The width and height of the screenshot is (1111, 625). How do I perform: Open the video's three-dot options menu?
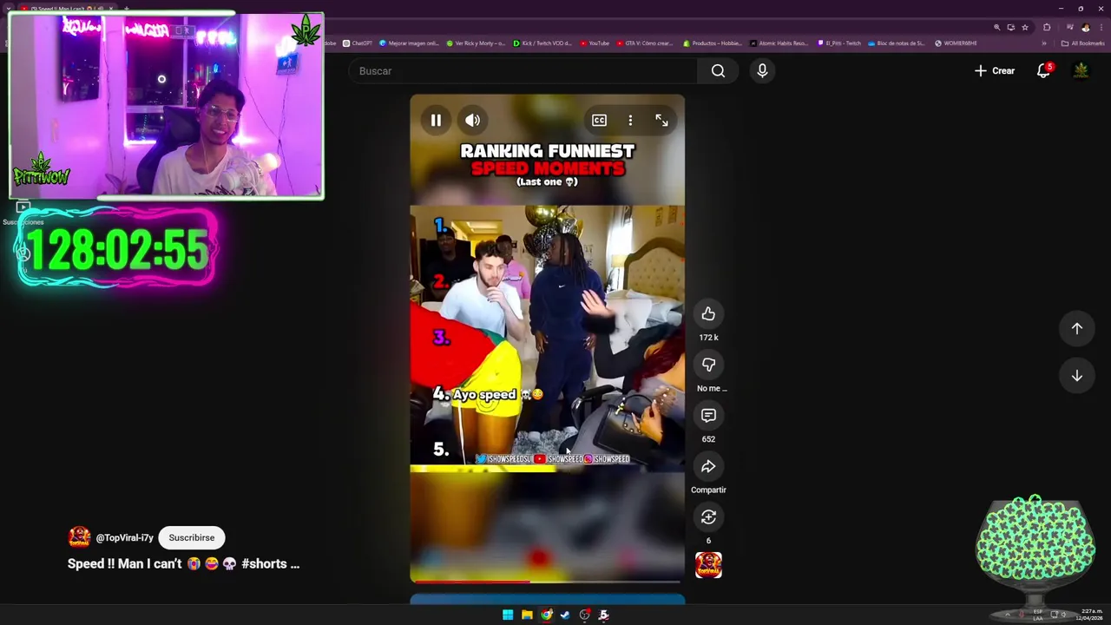[x=630, y=121]
